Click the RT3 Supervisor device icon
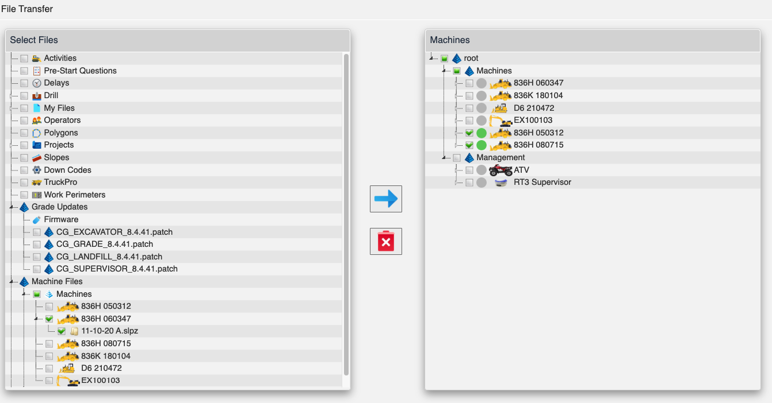Image resolution: width=772 pixels, height=403 pixels. point(500,183)
